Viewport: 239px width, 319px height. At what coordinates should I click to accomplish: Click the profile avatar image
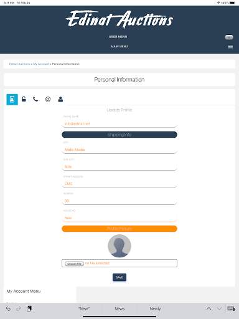point(119,246)
